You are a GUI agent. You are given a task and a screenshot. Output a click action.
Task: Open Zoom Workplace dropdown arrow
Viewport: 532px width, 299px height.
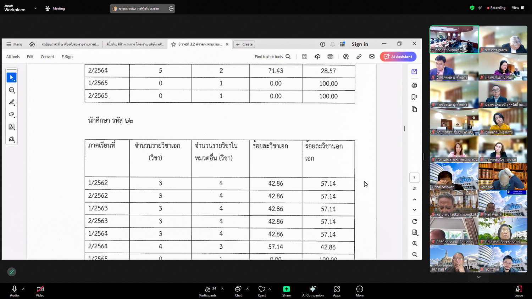click(35, 8)
